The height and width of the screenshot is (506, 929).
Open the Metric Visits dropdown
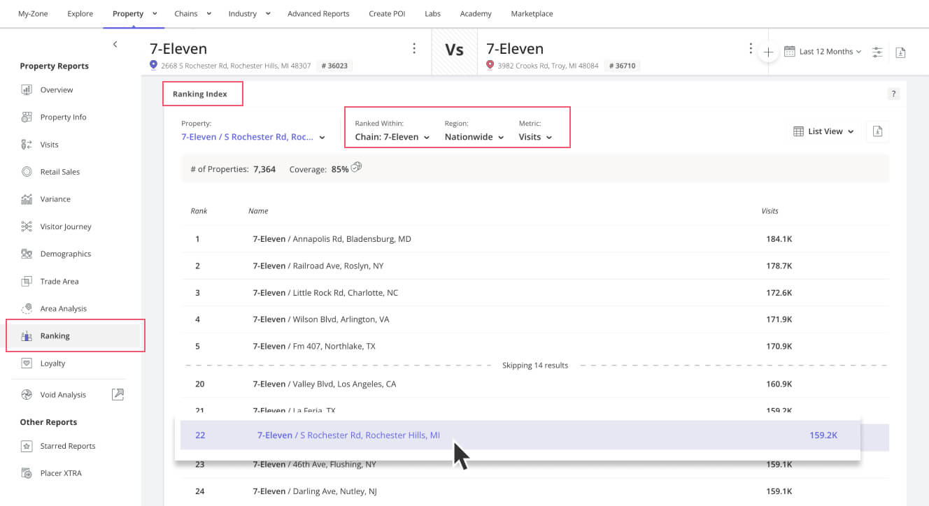click(535, 137)
